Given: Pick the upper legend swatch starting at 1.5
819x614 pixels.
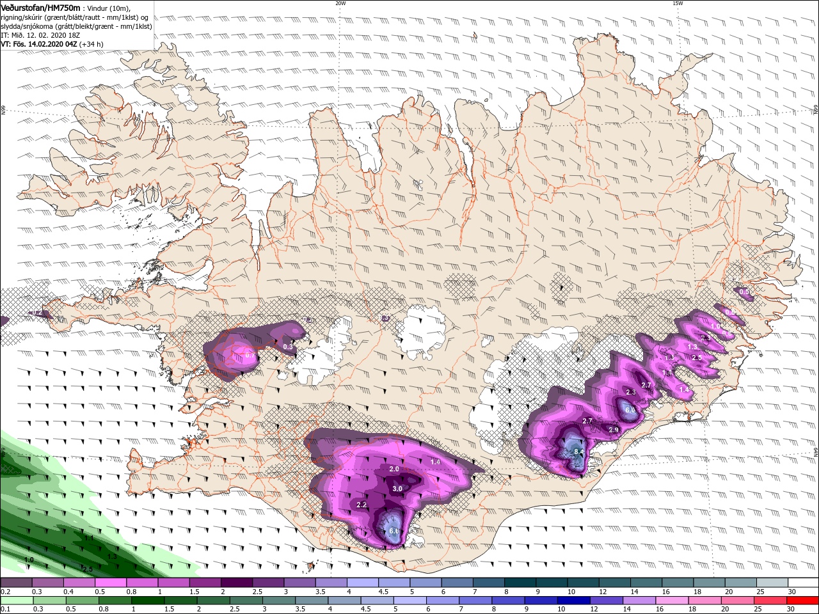Looking at the screenshot, I should (x=205, y=582).
